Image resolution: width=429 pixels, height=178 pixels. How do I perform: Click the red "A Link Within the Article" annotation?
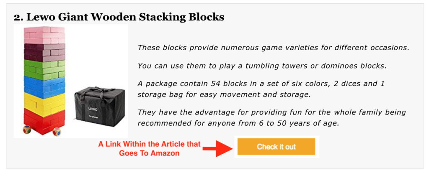tap(150, 144)
